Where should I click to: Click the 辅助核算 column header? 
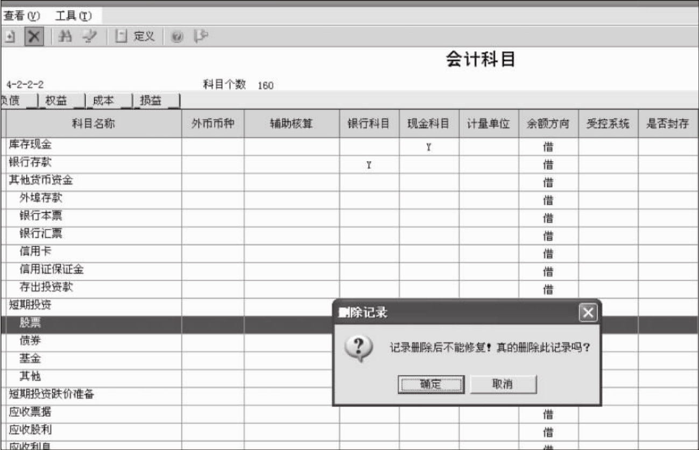click(x=292, y=124)
